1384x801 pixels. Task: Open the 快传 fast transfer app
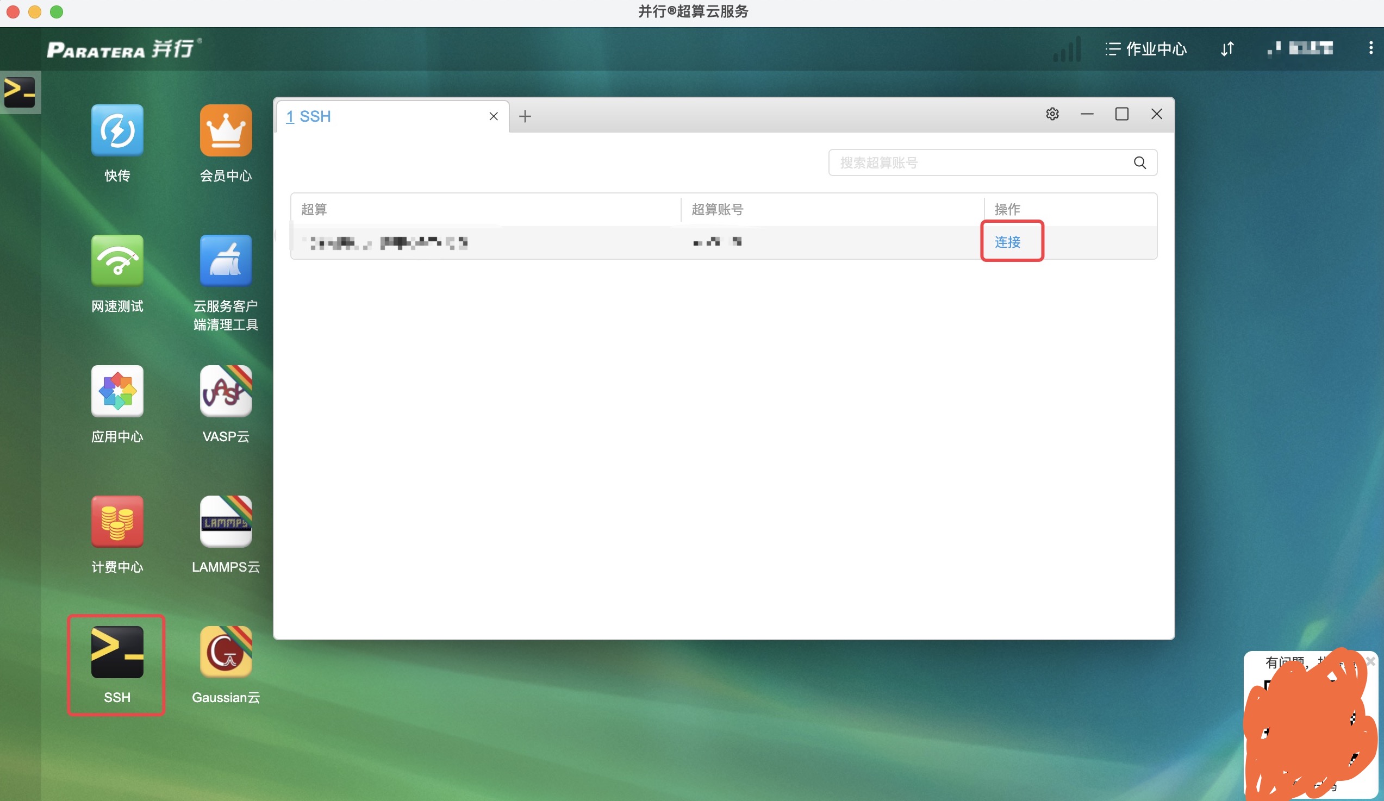pyautogui.click(x=117, y=130)
